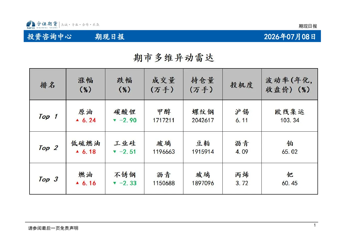This screenshot has width=351, height=248.
Task: Click the page number 1 in footer
Action: [x=315, y=225]
